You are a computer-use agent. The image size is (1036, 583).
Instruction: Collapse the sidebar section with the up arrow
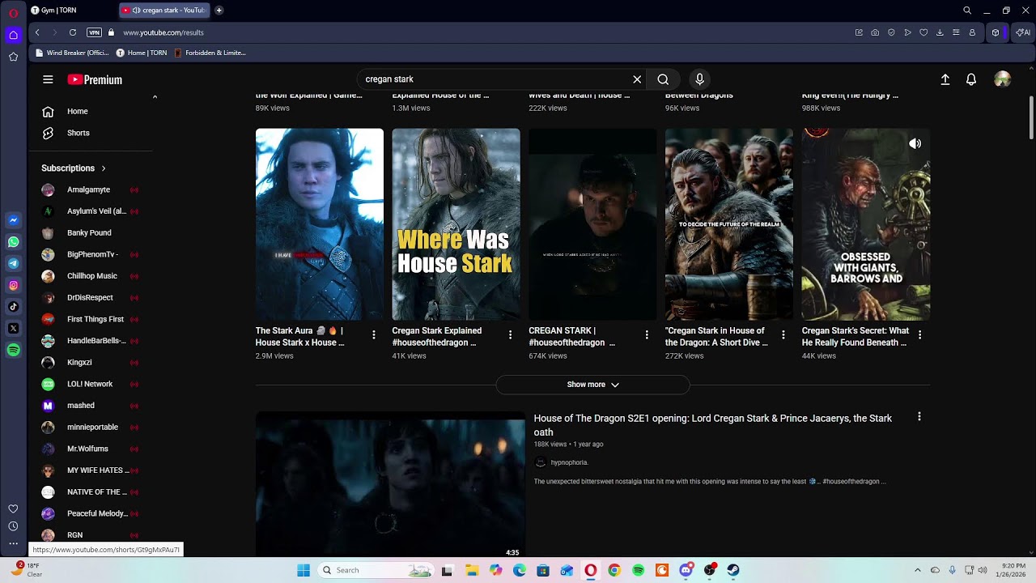tap(155, 97)
